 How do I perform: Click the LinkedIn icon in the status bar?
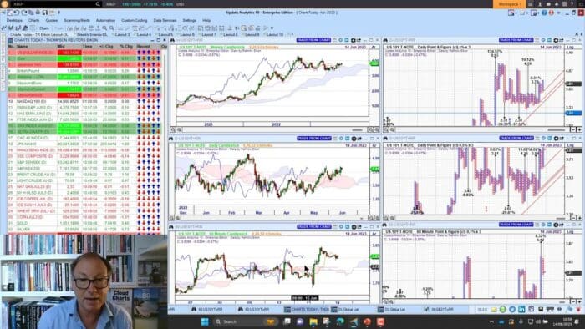[x=521, y=310]
